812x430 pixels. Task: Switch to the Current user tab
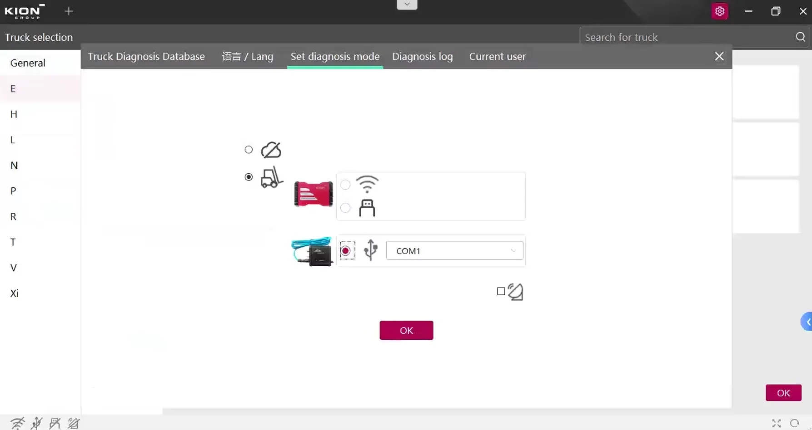498,56
